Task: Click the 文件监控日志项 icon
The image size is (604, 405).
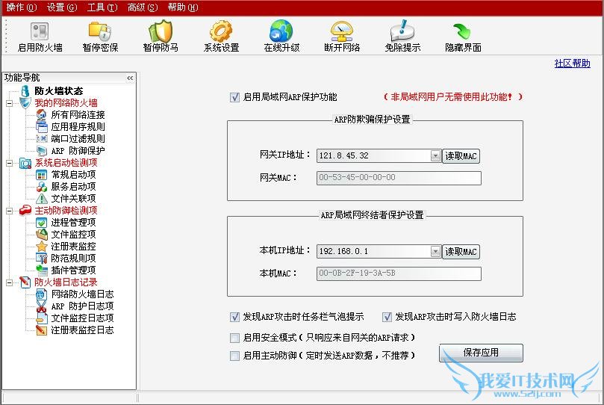Action: click(41, 318)
